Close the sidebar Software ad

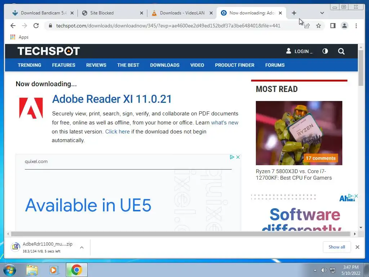[x=356, y=196]
